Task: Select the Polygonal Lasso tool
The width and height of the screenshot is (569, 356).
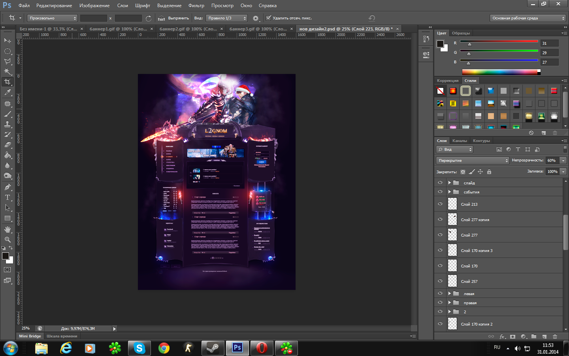Action: [x=8, y=61]
